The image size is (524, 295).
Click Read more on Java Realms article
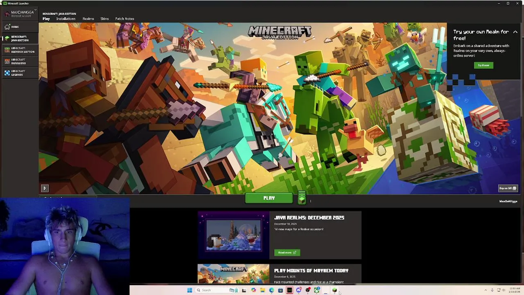(287, 252)
